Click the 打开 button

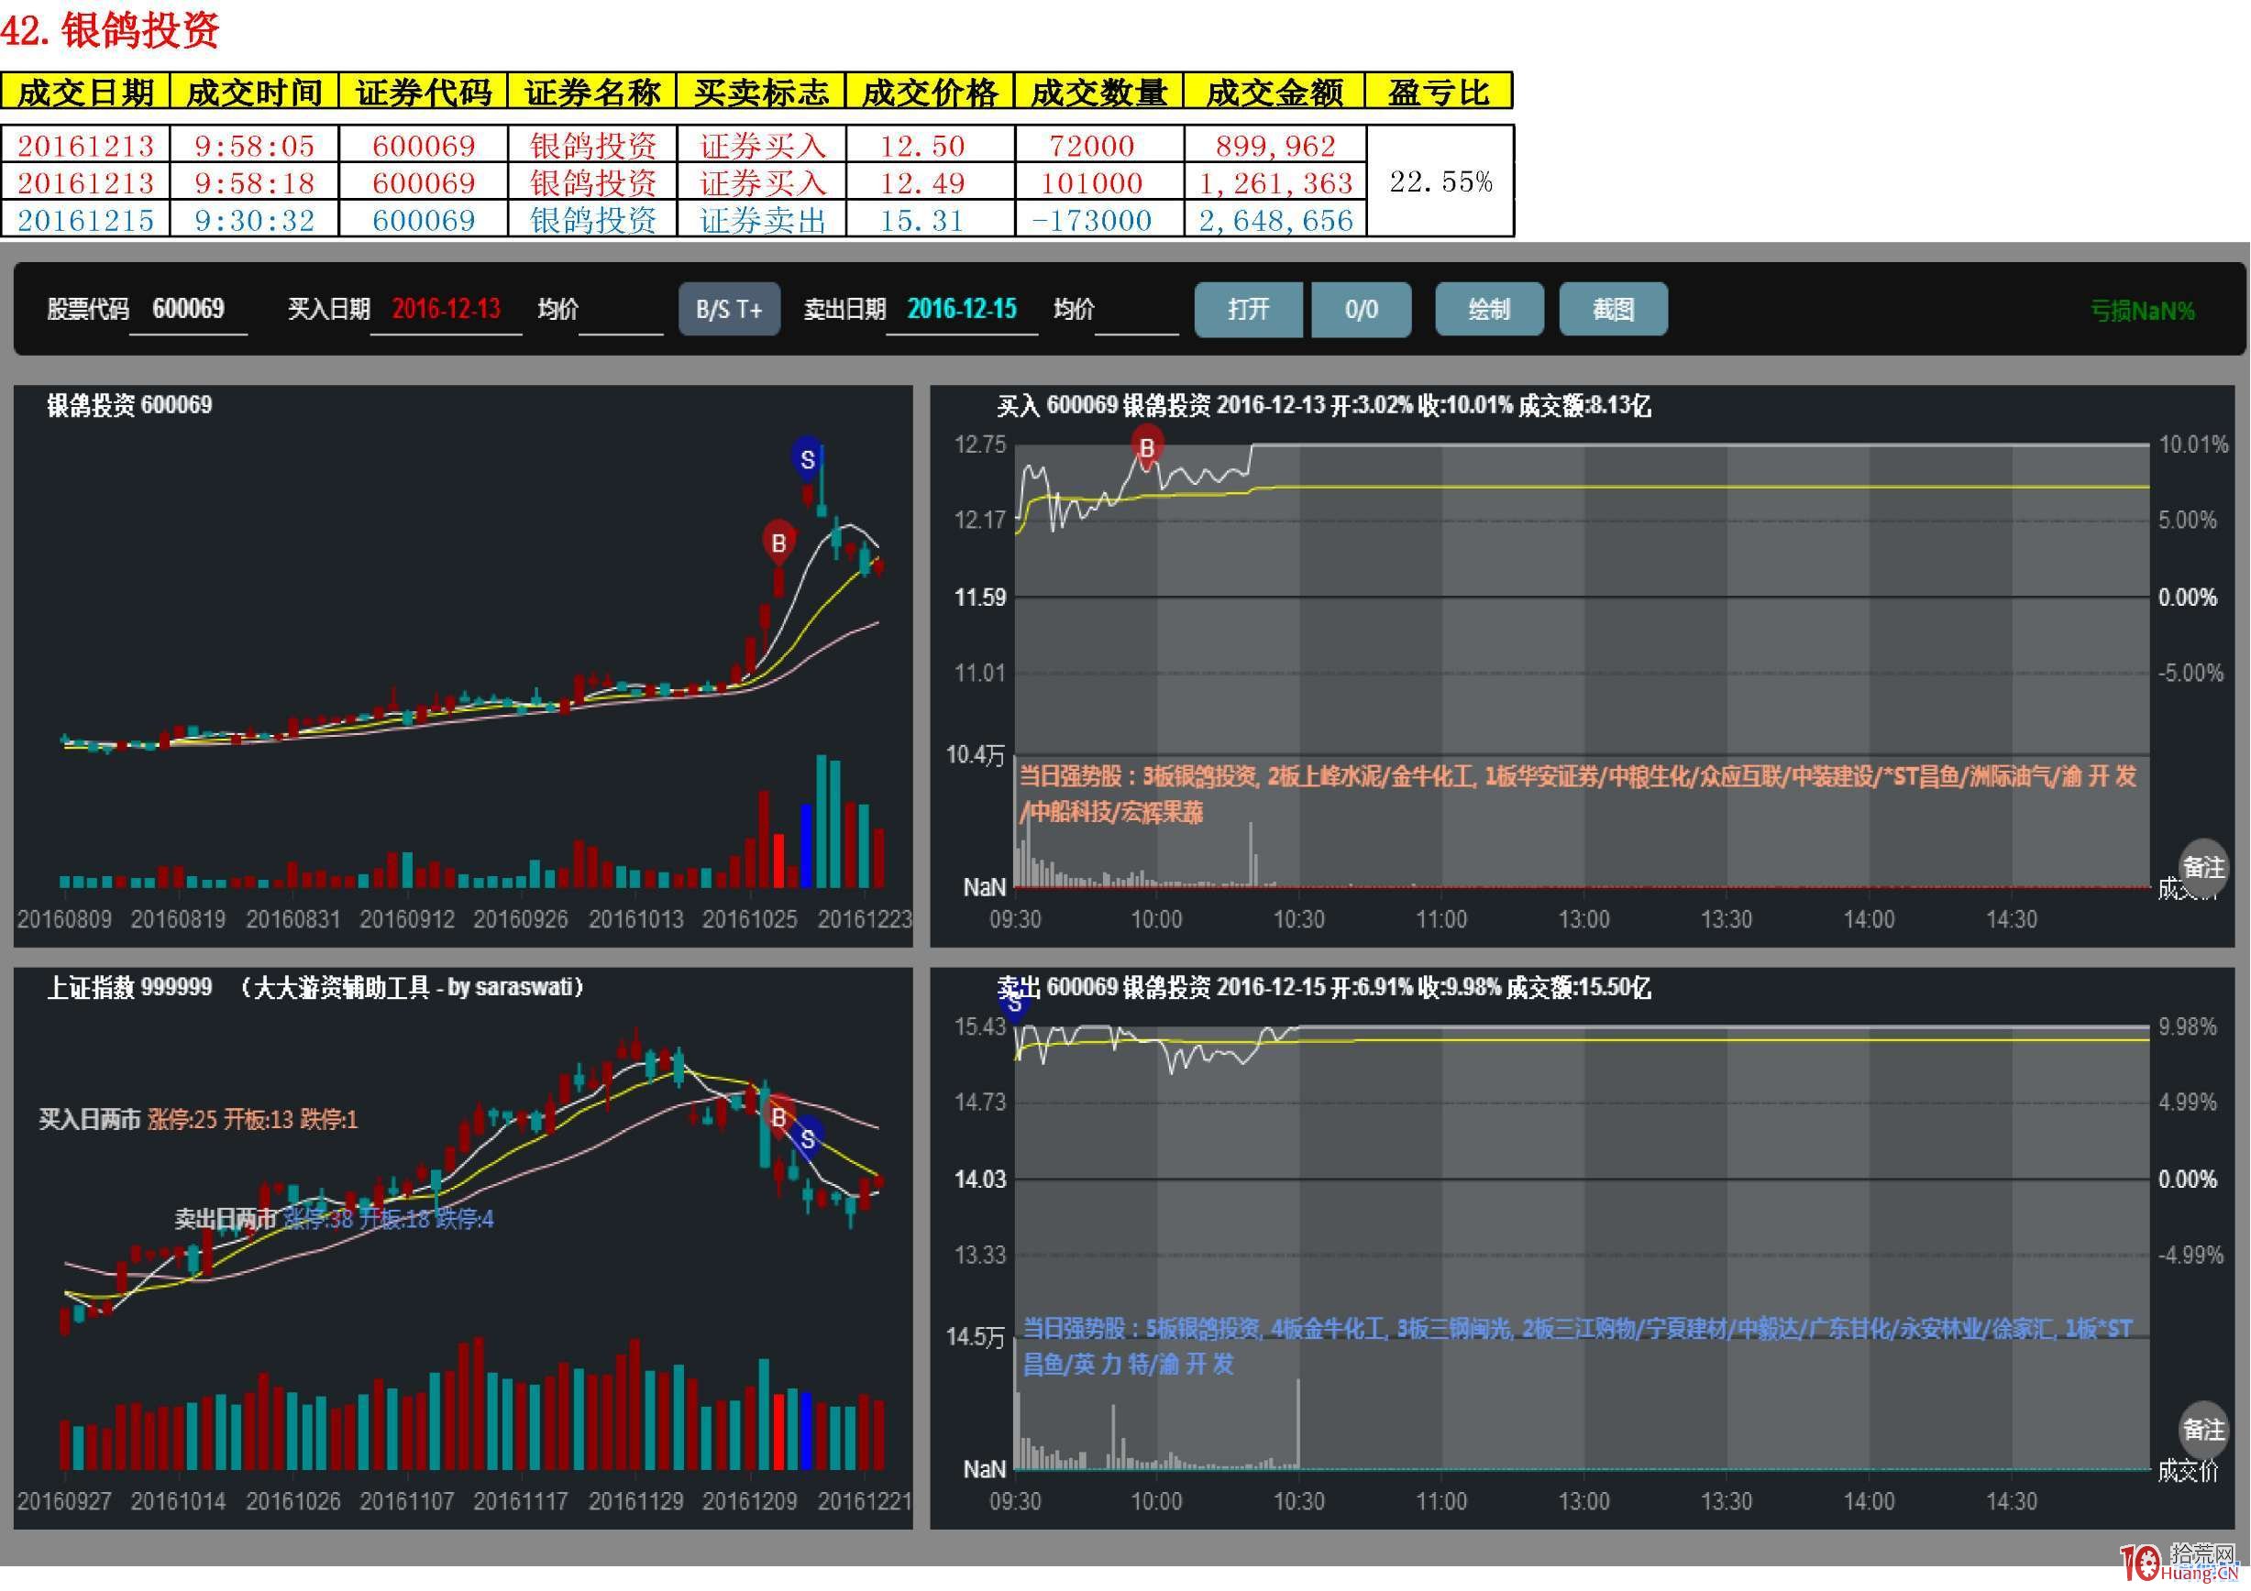pos(1248,310)
